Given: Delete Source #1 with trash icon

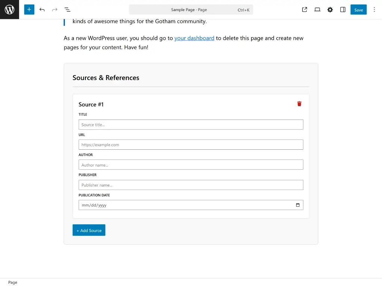Looking at the screenshot, I should (x=299, y=104).
